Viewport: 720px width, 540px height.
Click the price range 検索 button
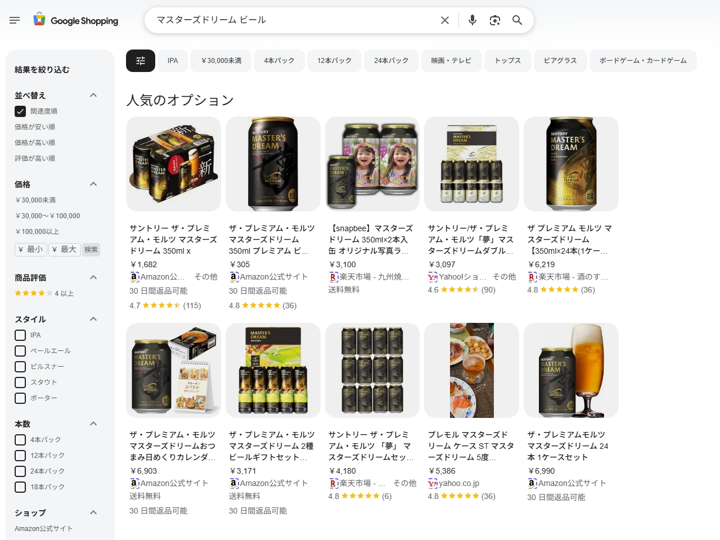pyautogui.click(x=91, y=249)
